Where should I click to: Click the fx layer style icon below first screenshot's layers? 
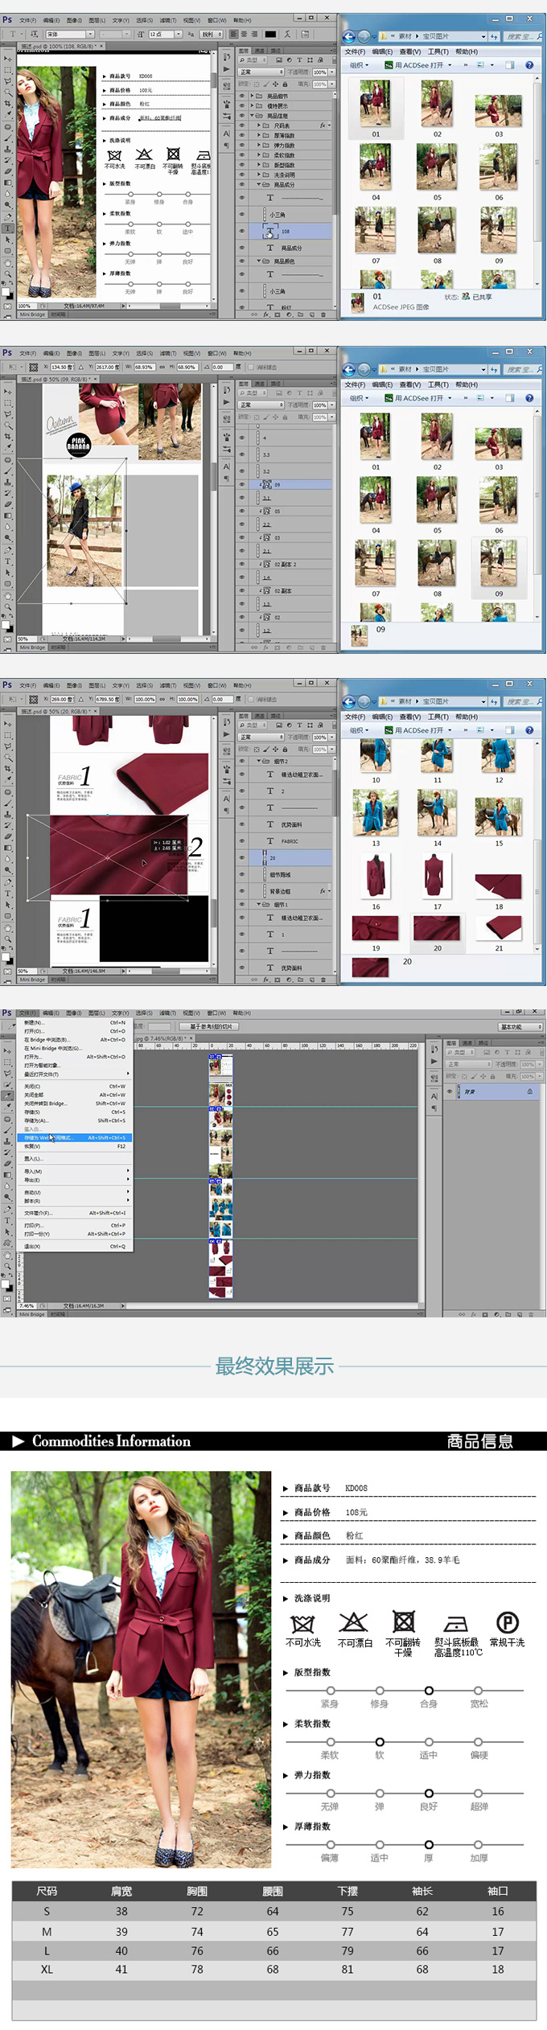pyautogui.click(x=265, y=314)
